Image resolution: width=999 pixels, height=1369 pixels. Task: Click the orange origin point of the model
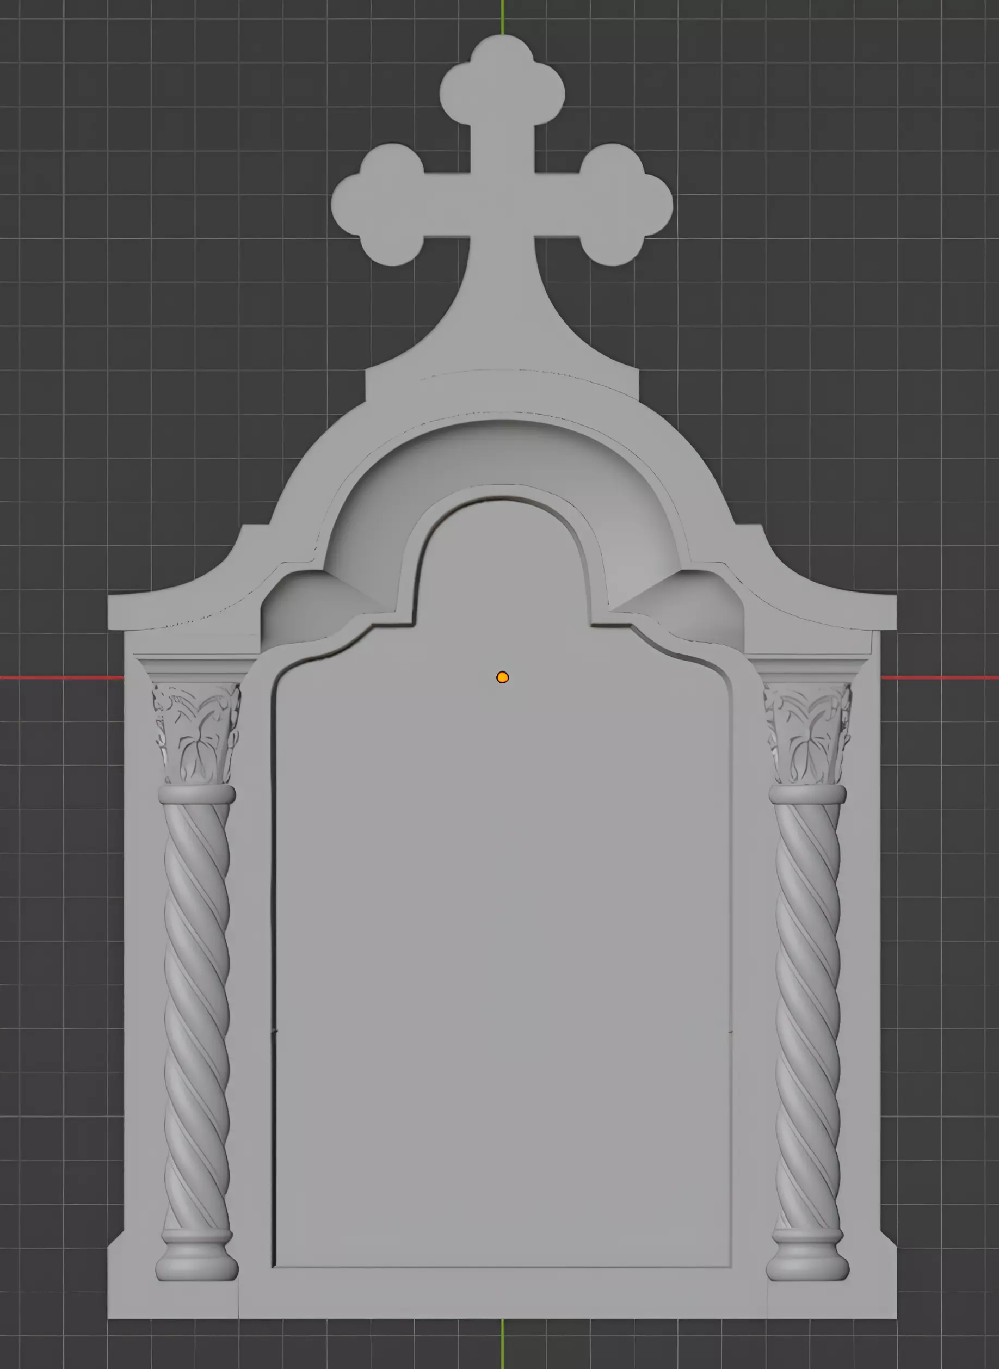(x=503, y=677)
